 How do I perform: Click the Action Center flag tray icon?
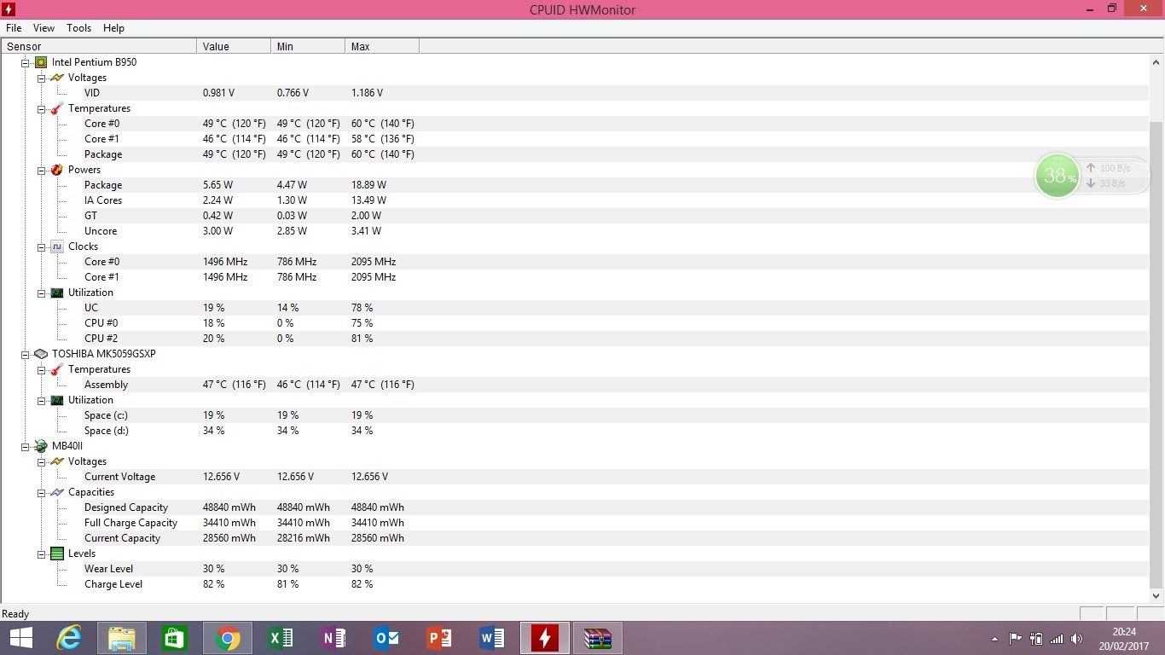[1016, 638]
